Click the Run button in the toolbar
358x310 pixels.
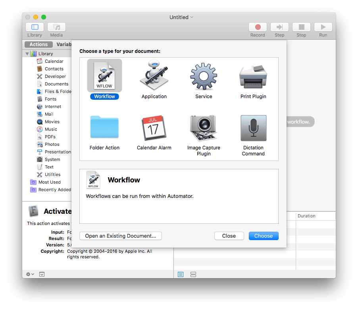click(x=323, y=27)
